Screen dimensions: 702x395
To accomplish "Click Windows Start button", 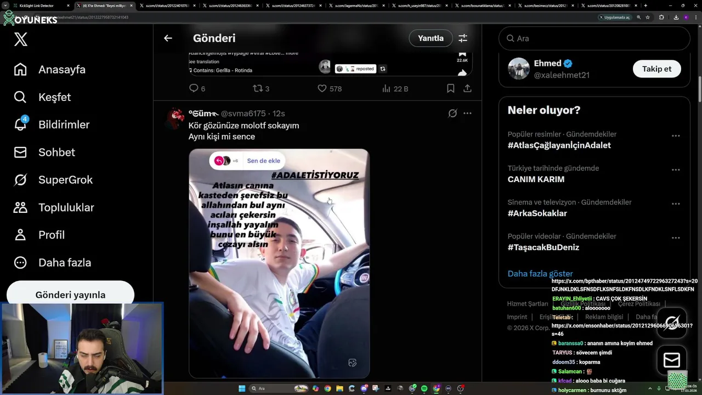I will coord(241,388).
